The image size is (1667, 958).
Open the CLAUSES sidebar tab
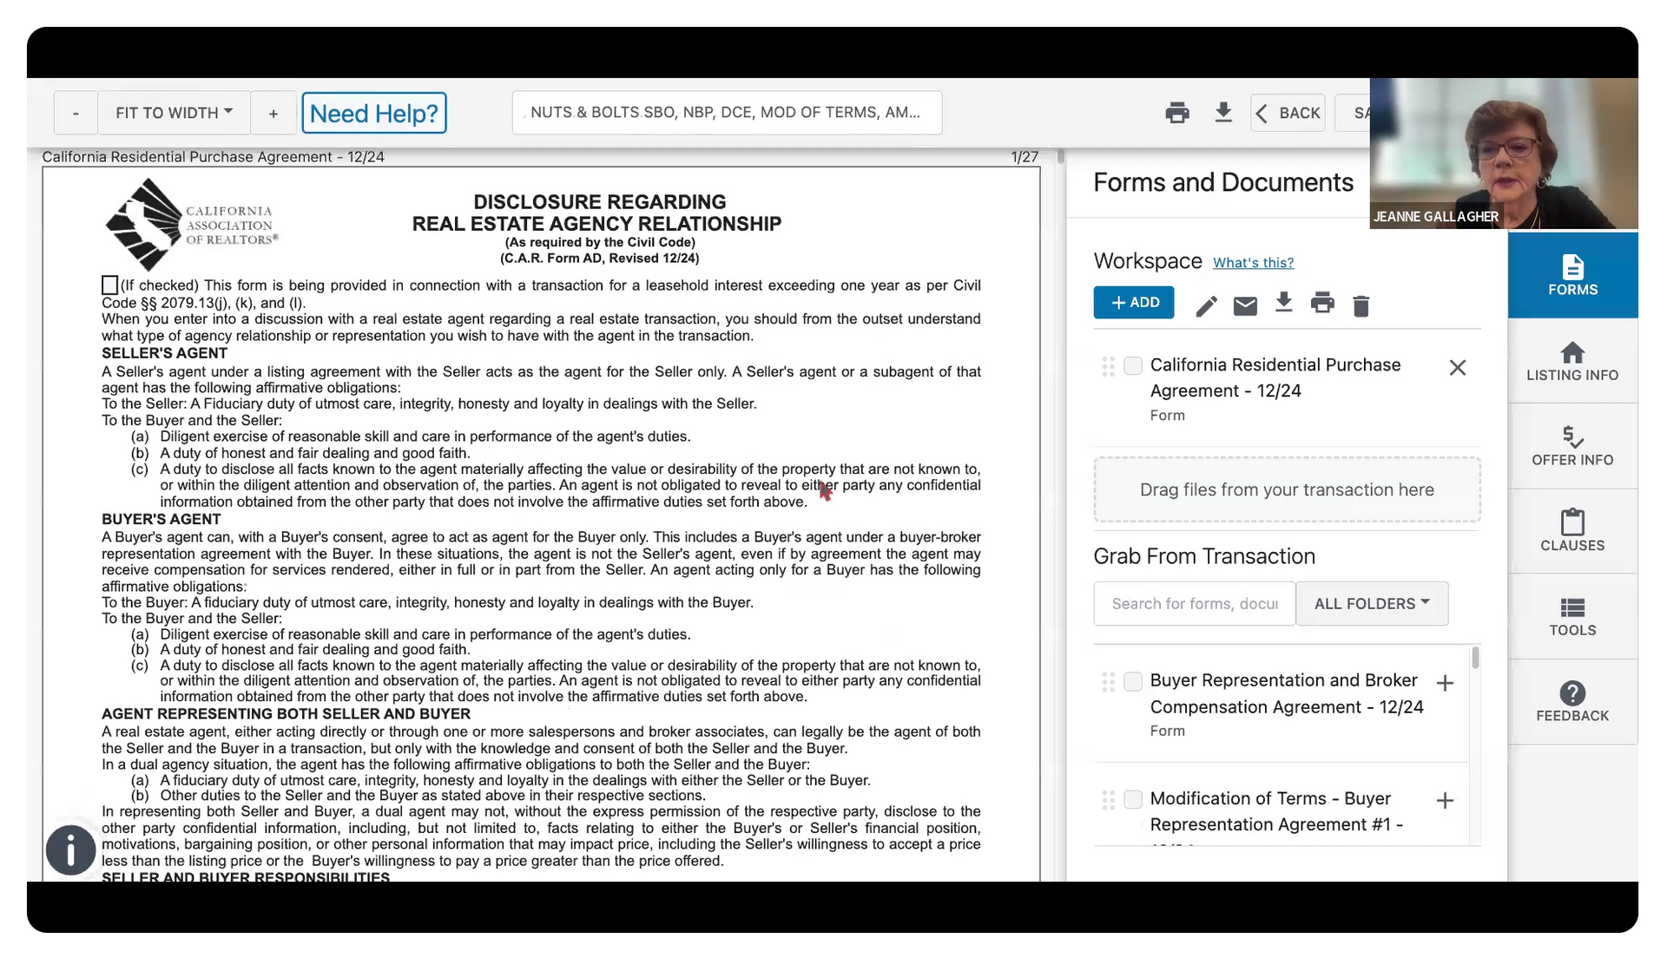point(1571,531)
